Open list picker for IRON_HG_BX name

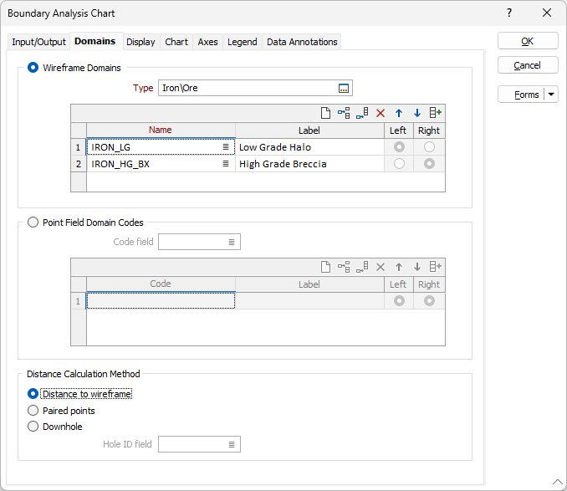[226, 164]
